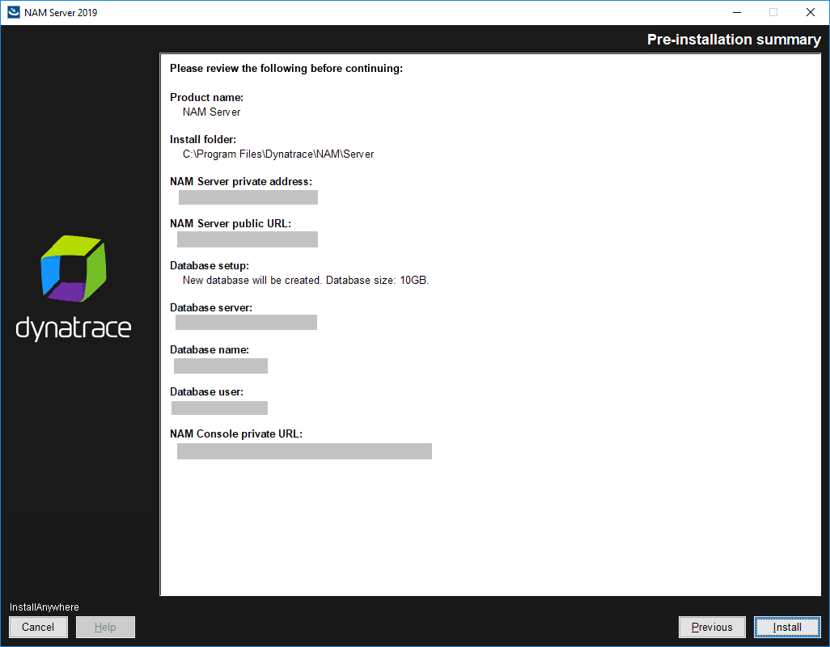Click the 'Database server:' label
This screenshot has height=647, width=830.
click(x=211, y=308)
